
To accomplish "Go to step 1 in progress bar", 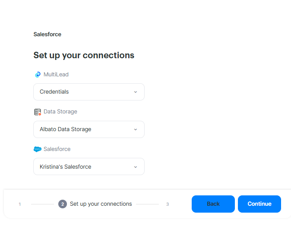I will pos(20,204).
